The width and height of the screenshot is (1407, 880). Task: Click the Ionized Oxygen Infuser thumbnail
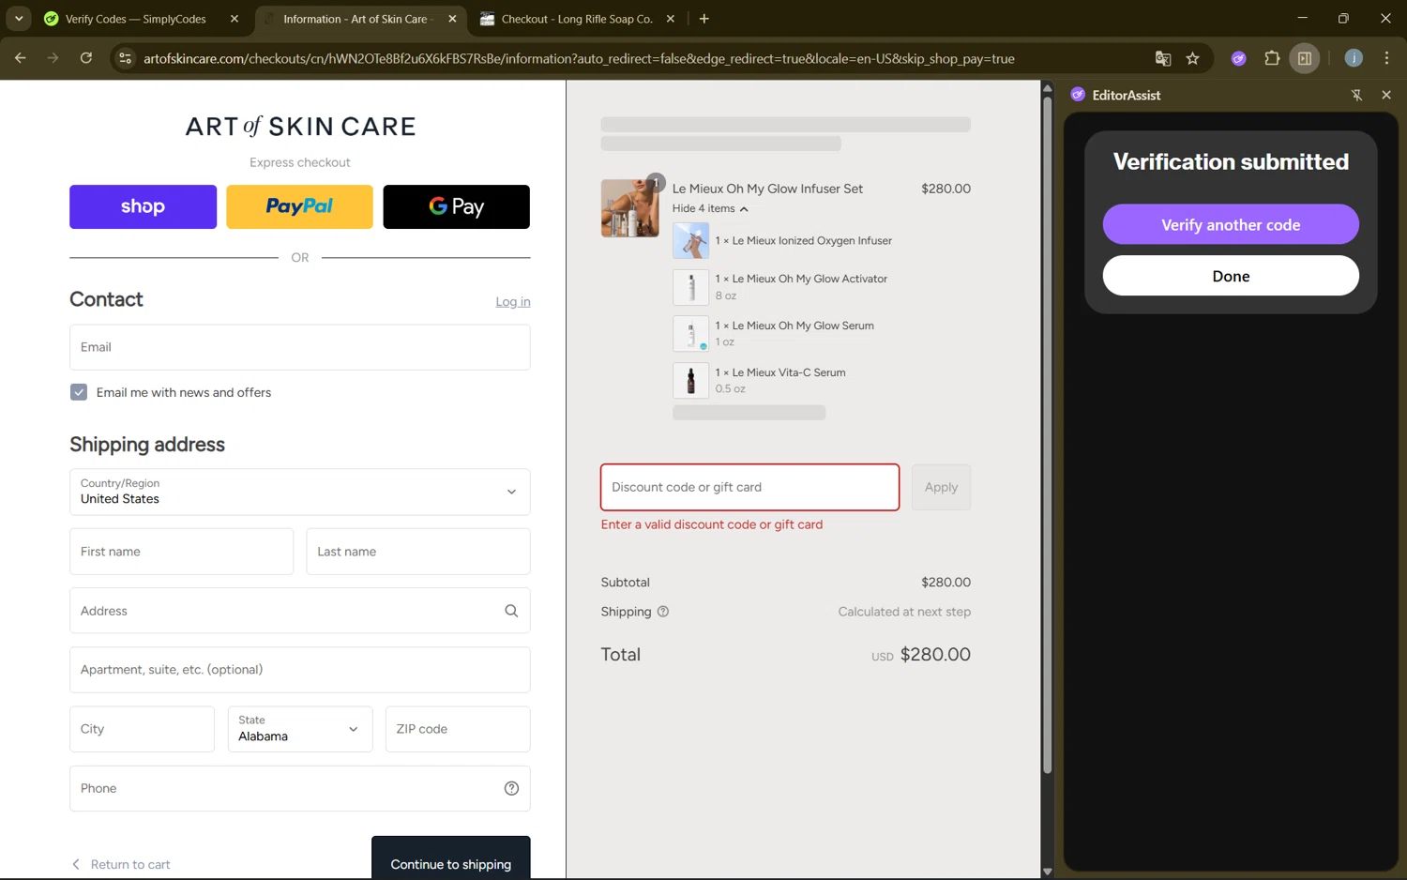point(690,241)
